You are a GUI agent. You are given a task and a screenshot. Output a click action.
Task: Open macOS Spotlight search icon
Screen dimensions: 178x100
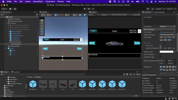[x=147, y=1]
